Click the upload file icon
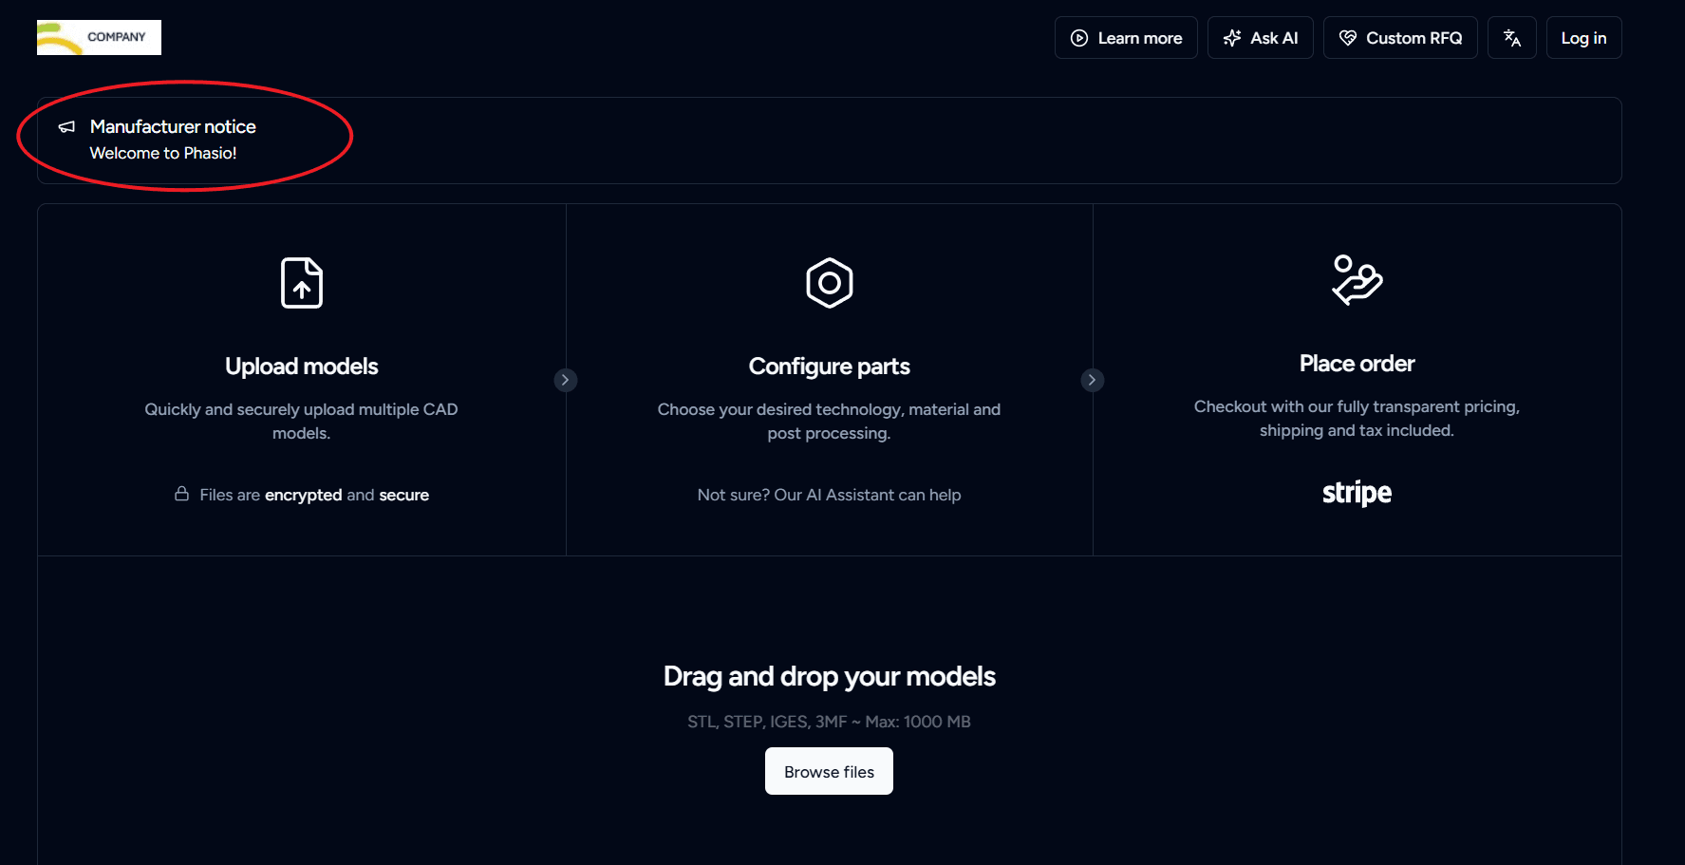1685x865 pixels. (302, 283)
